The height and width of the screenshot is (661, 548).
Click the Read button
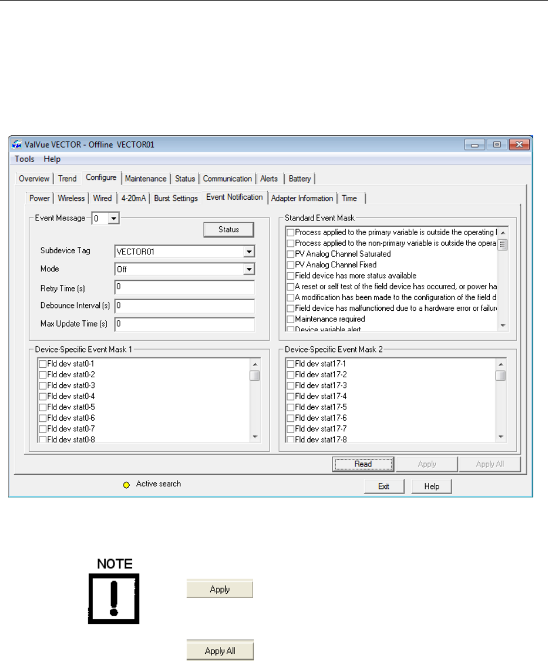point(363,464)
